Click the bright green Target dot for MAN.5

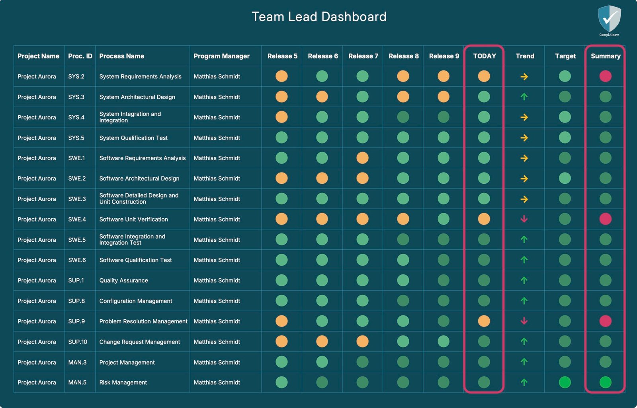tap(565, 382)
